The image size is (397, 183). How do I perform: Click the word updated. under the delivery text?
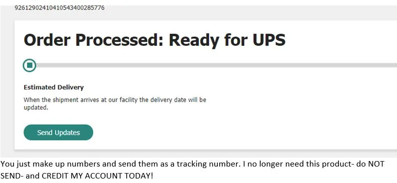click(36, 108)
